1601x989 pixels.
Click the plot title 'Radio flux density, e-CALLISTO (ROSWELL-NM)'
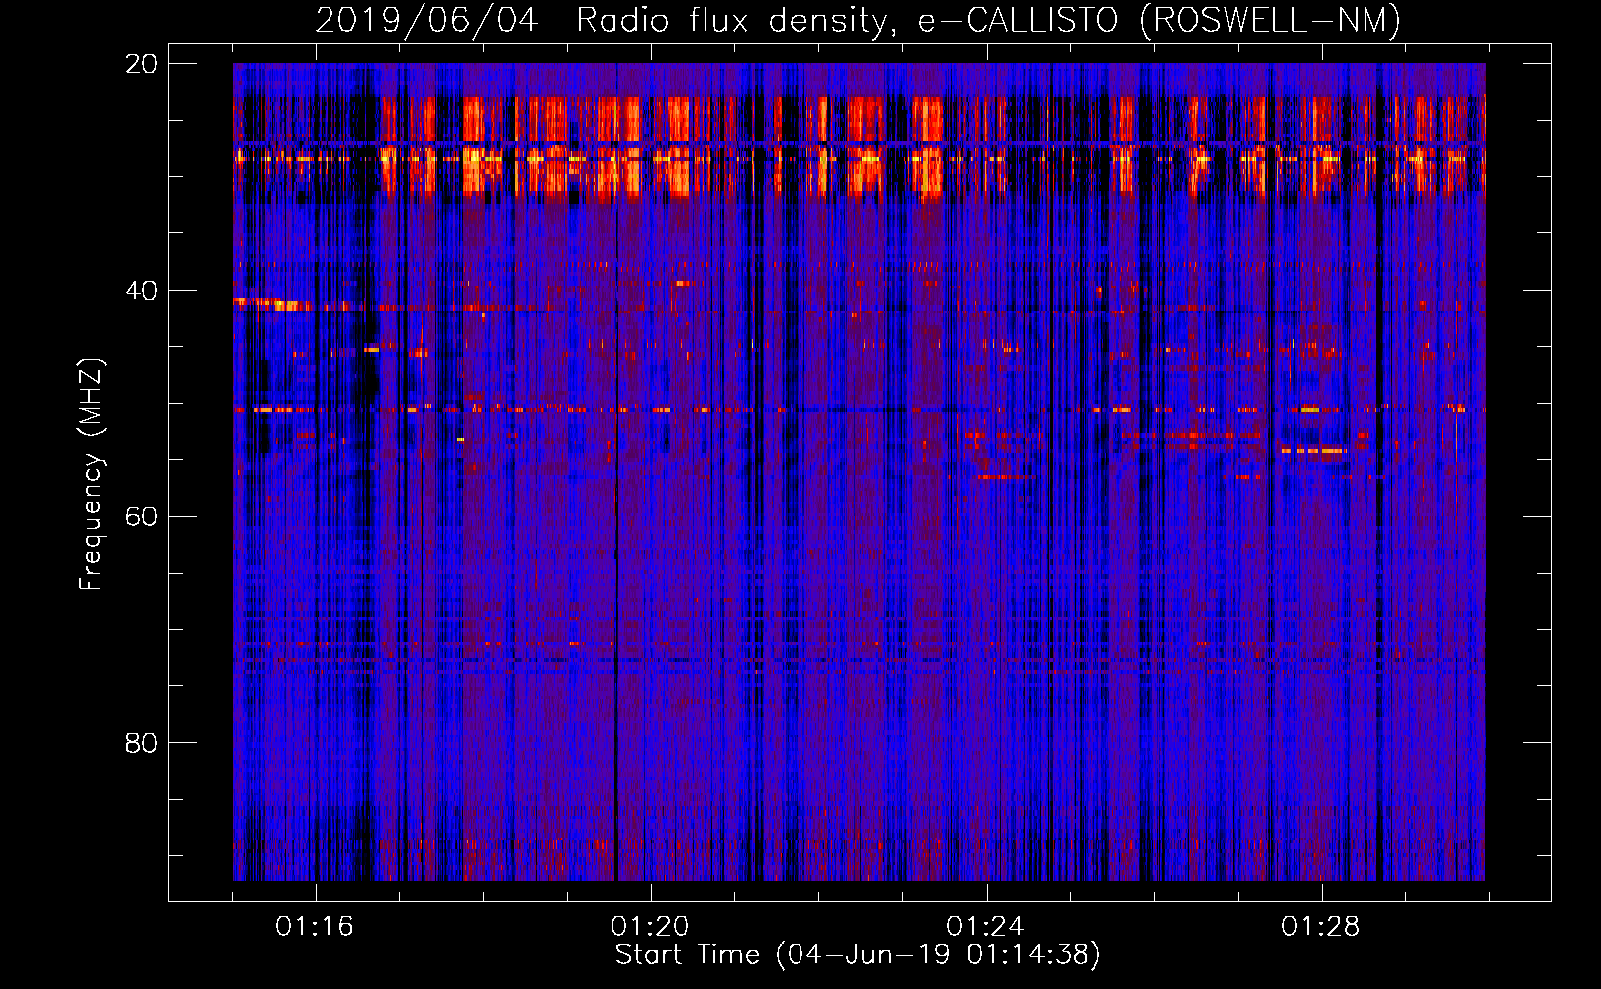[x=989, y=20]
